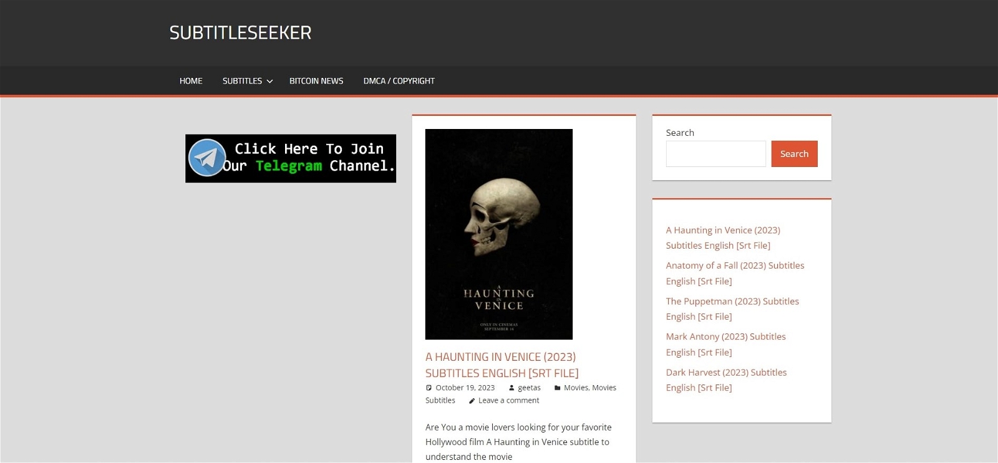This screenshot has height=463, width=998.
Task: Click the SUBTITLESEEKER site title
Action: 240,32
